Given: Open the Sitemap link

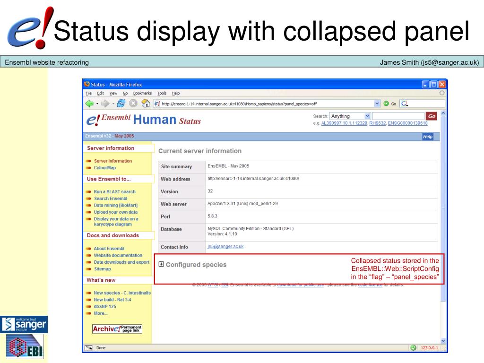Looking at the screenshot, I should click(102, 269).
